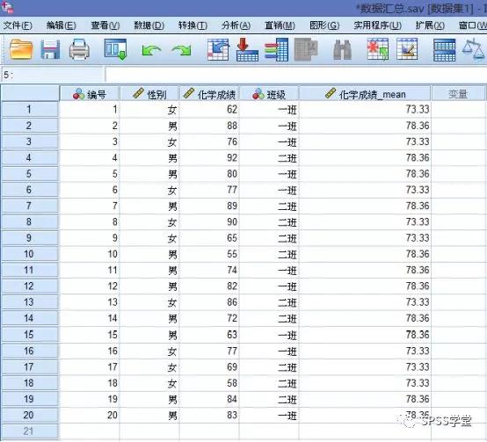Viewport: 487px width, 442px height.
Task: Open the 转换(T) menu
Action: tap(193, 25)
